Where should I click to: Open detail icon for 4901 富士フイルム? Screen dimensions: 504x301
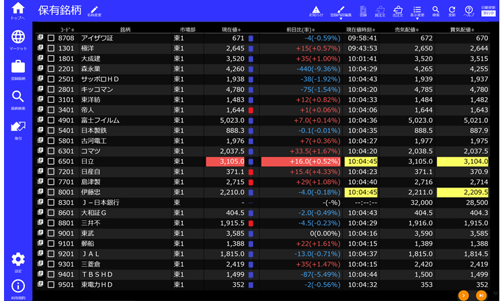(x=40, y=120)
